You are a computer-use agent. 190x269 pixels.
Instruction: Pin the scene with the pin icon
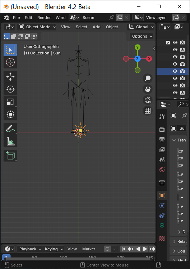coord(112,18)
